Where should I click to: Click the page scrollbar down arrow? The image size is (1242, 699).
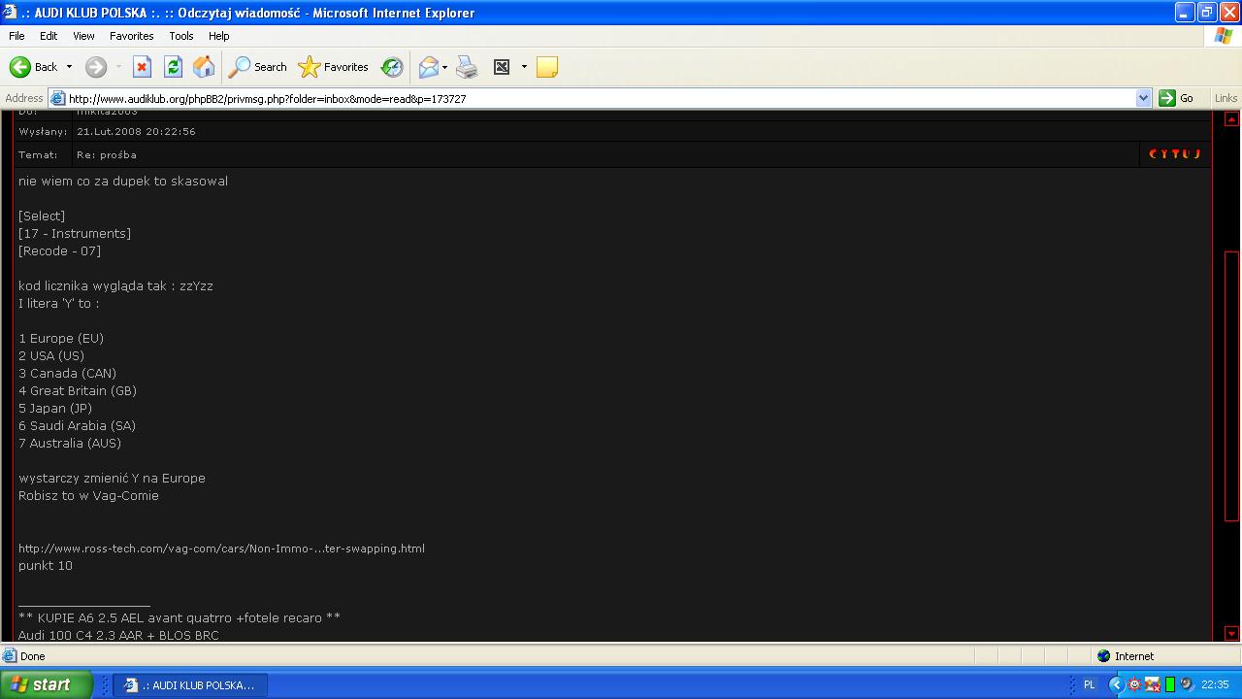[1231, 634]
